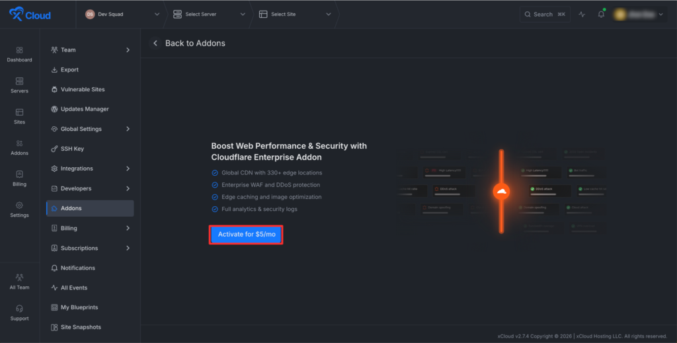Open All Team in the left rail
677x343 pixels.
point(19,282)
